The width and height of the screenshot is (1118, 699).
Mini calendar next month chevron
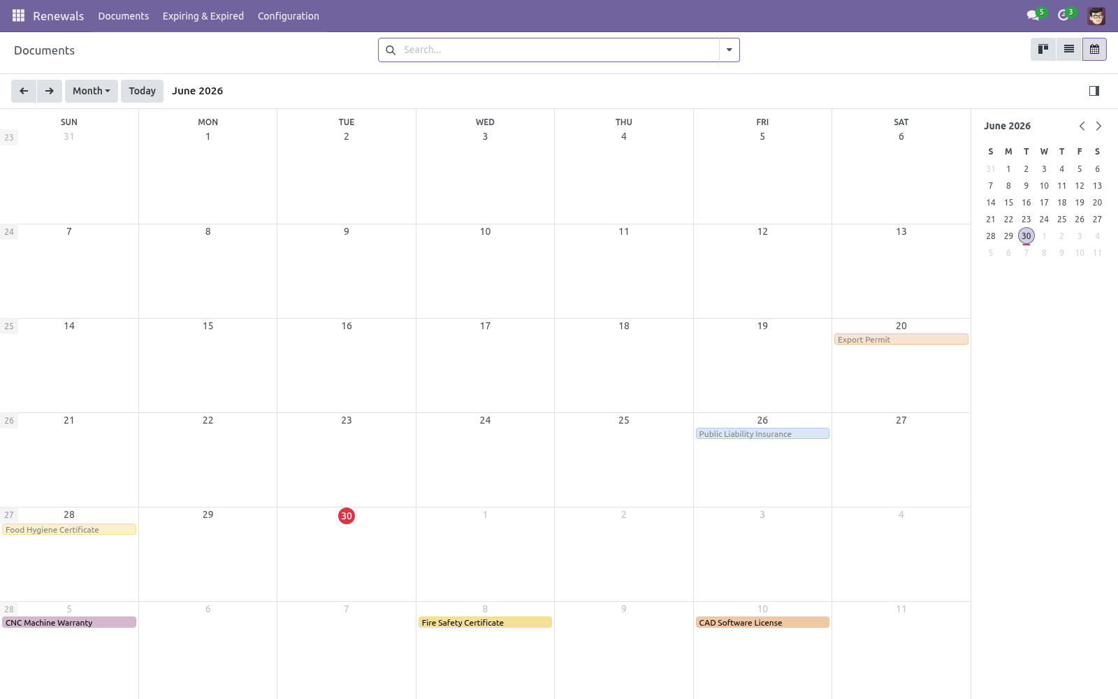1098,126
